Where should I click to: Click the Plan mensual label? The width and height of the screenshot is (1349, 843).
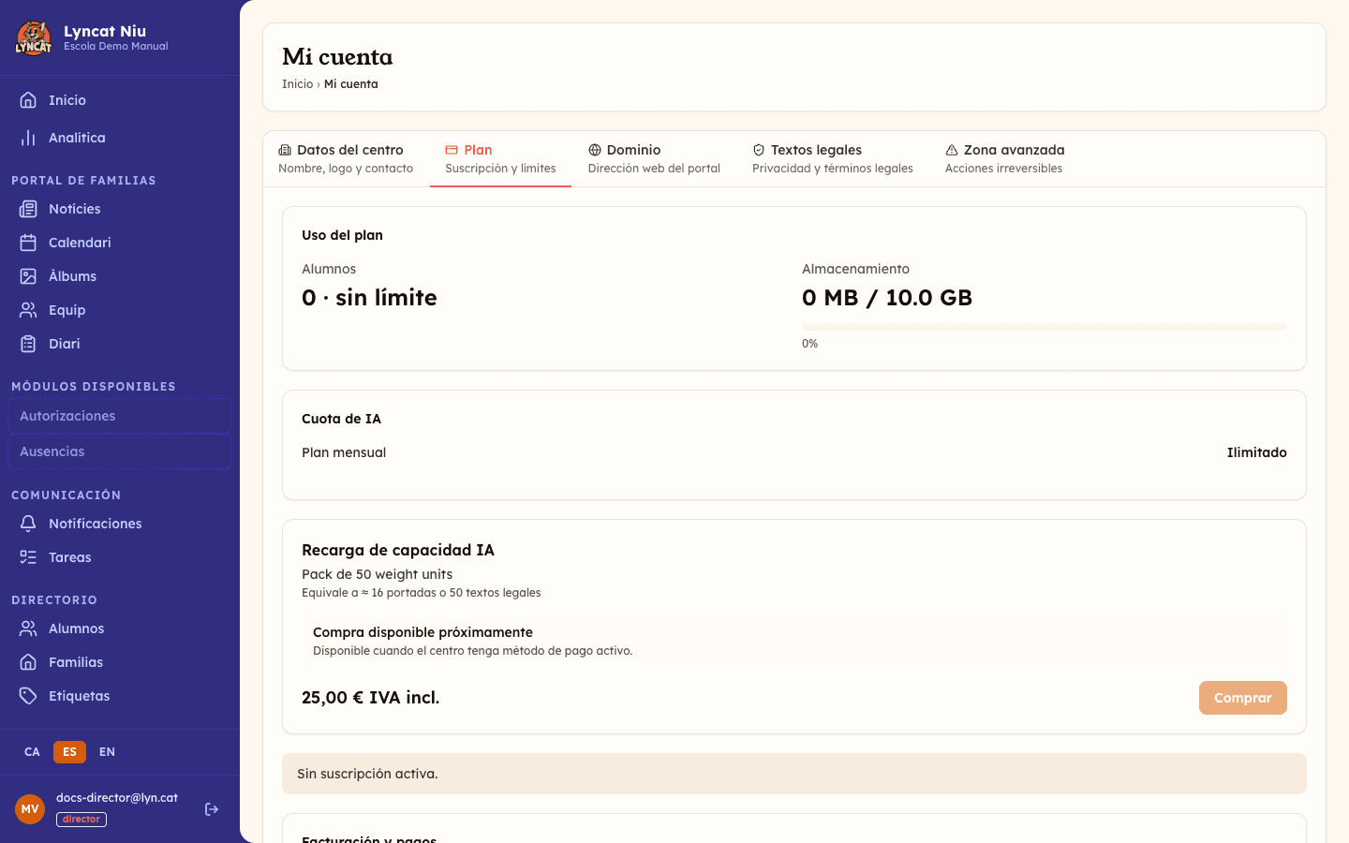click(344, 452)
